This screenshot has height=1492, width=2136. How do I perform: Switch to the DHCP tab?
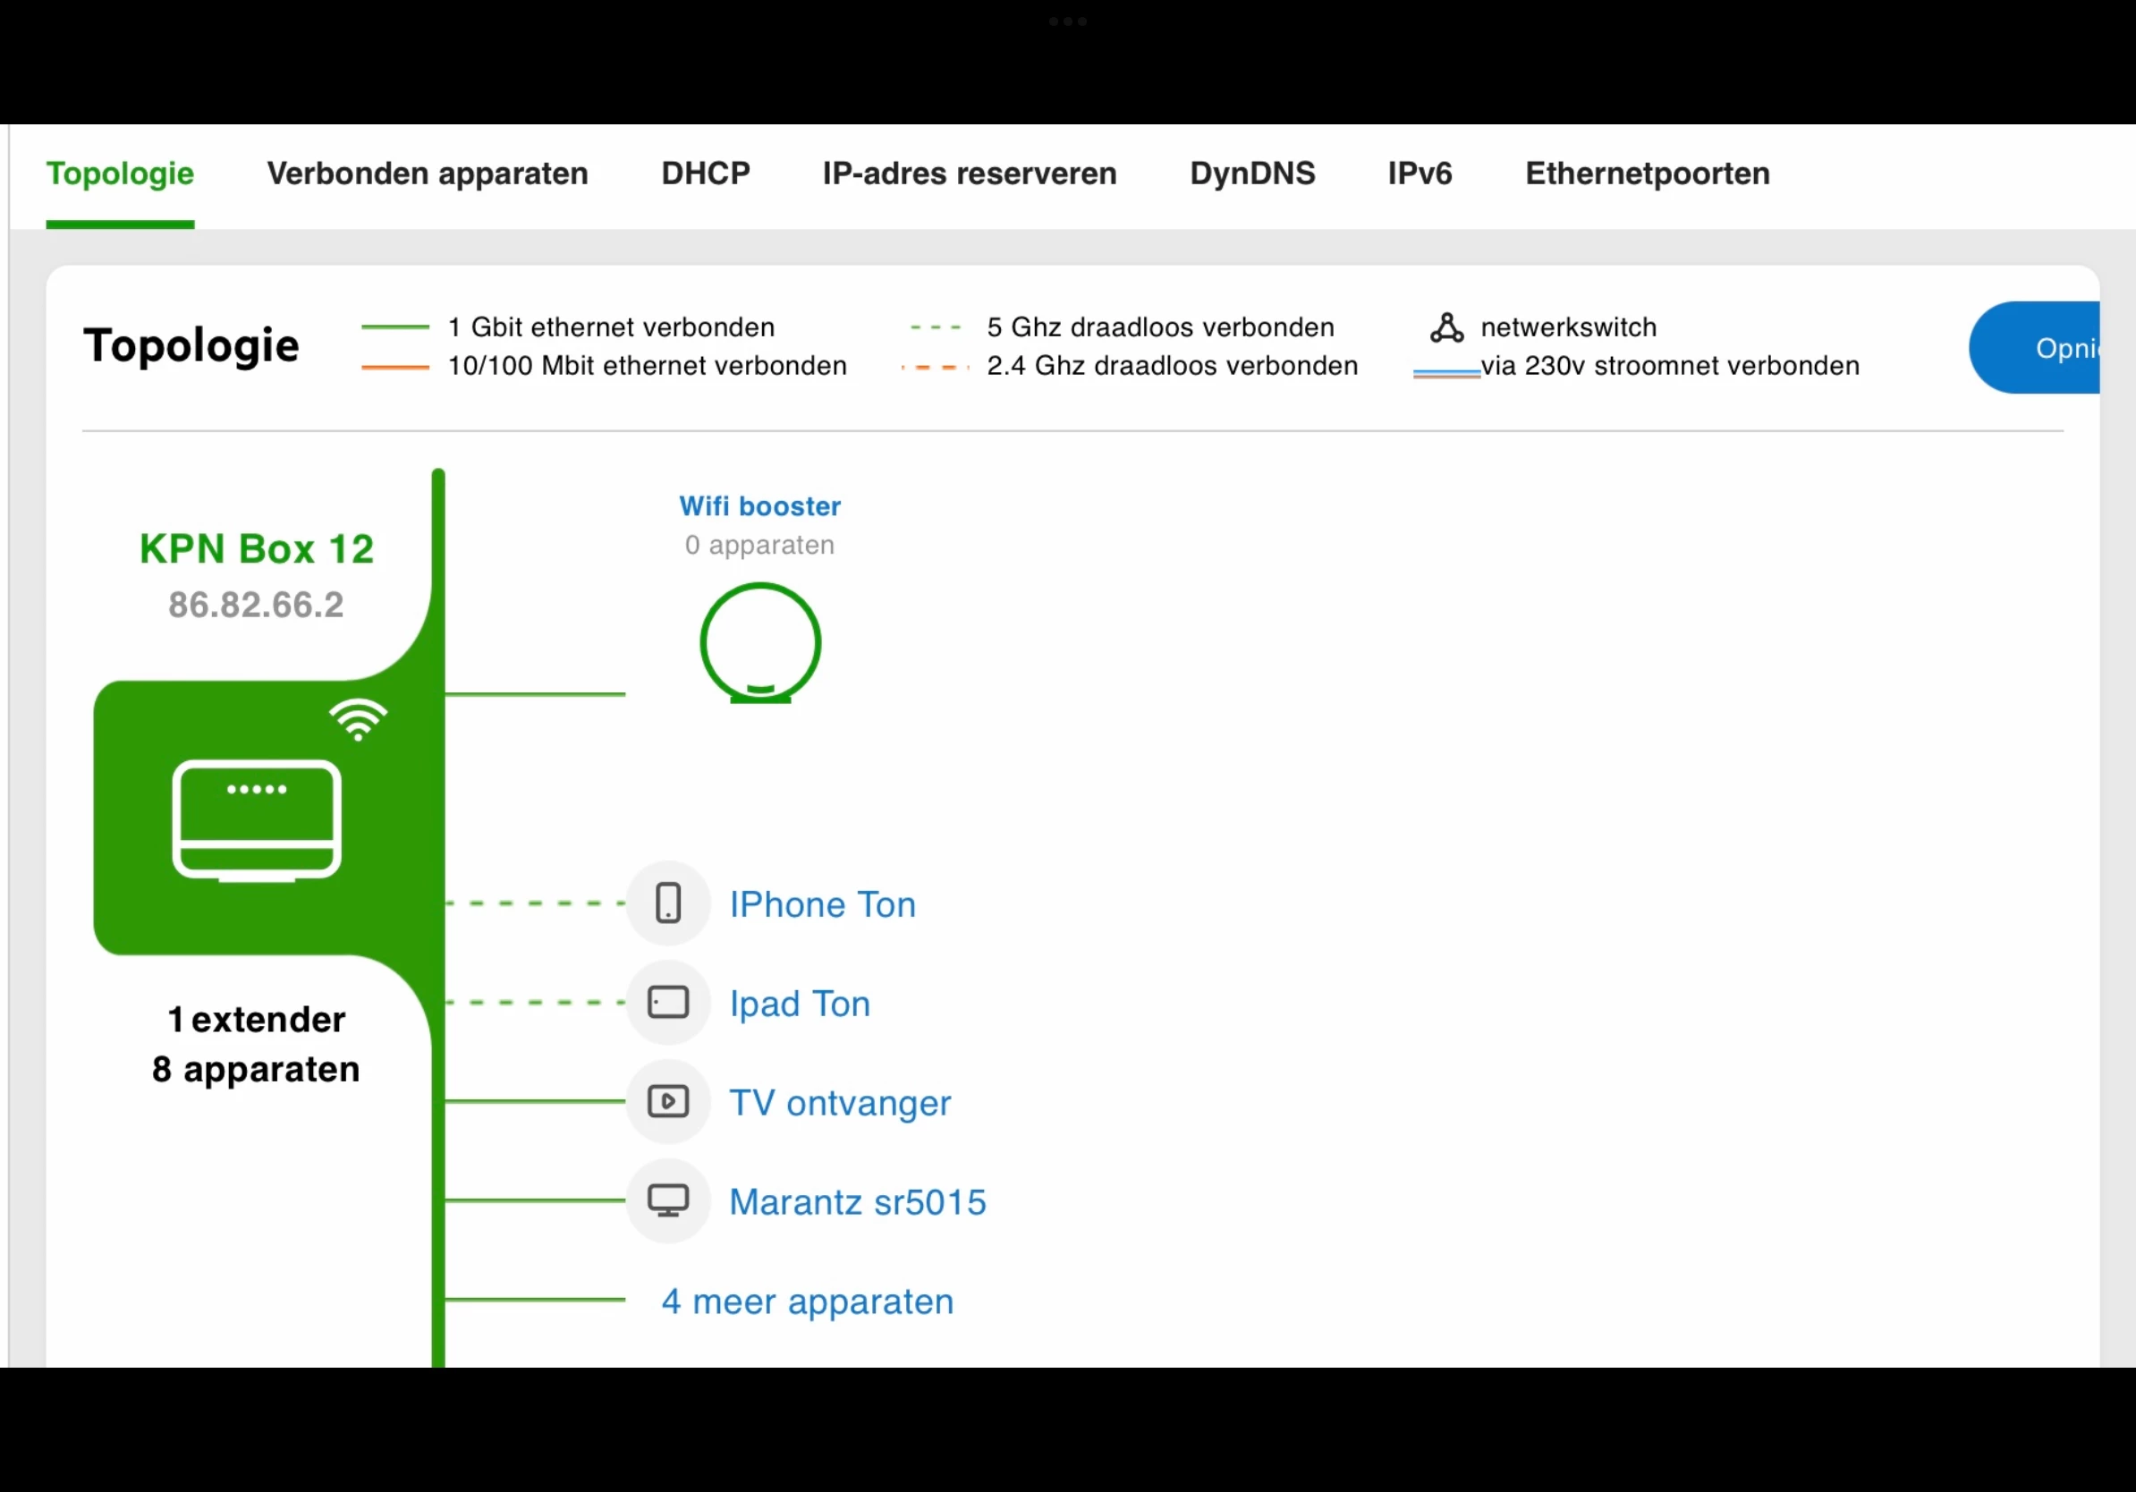coord(705,174)
